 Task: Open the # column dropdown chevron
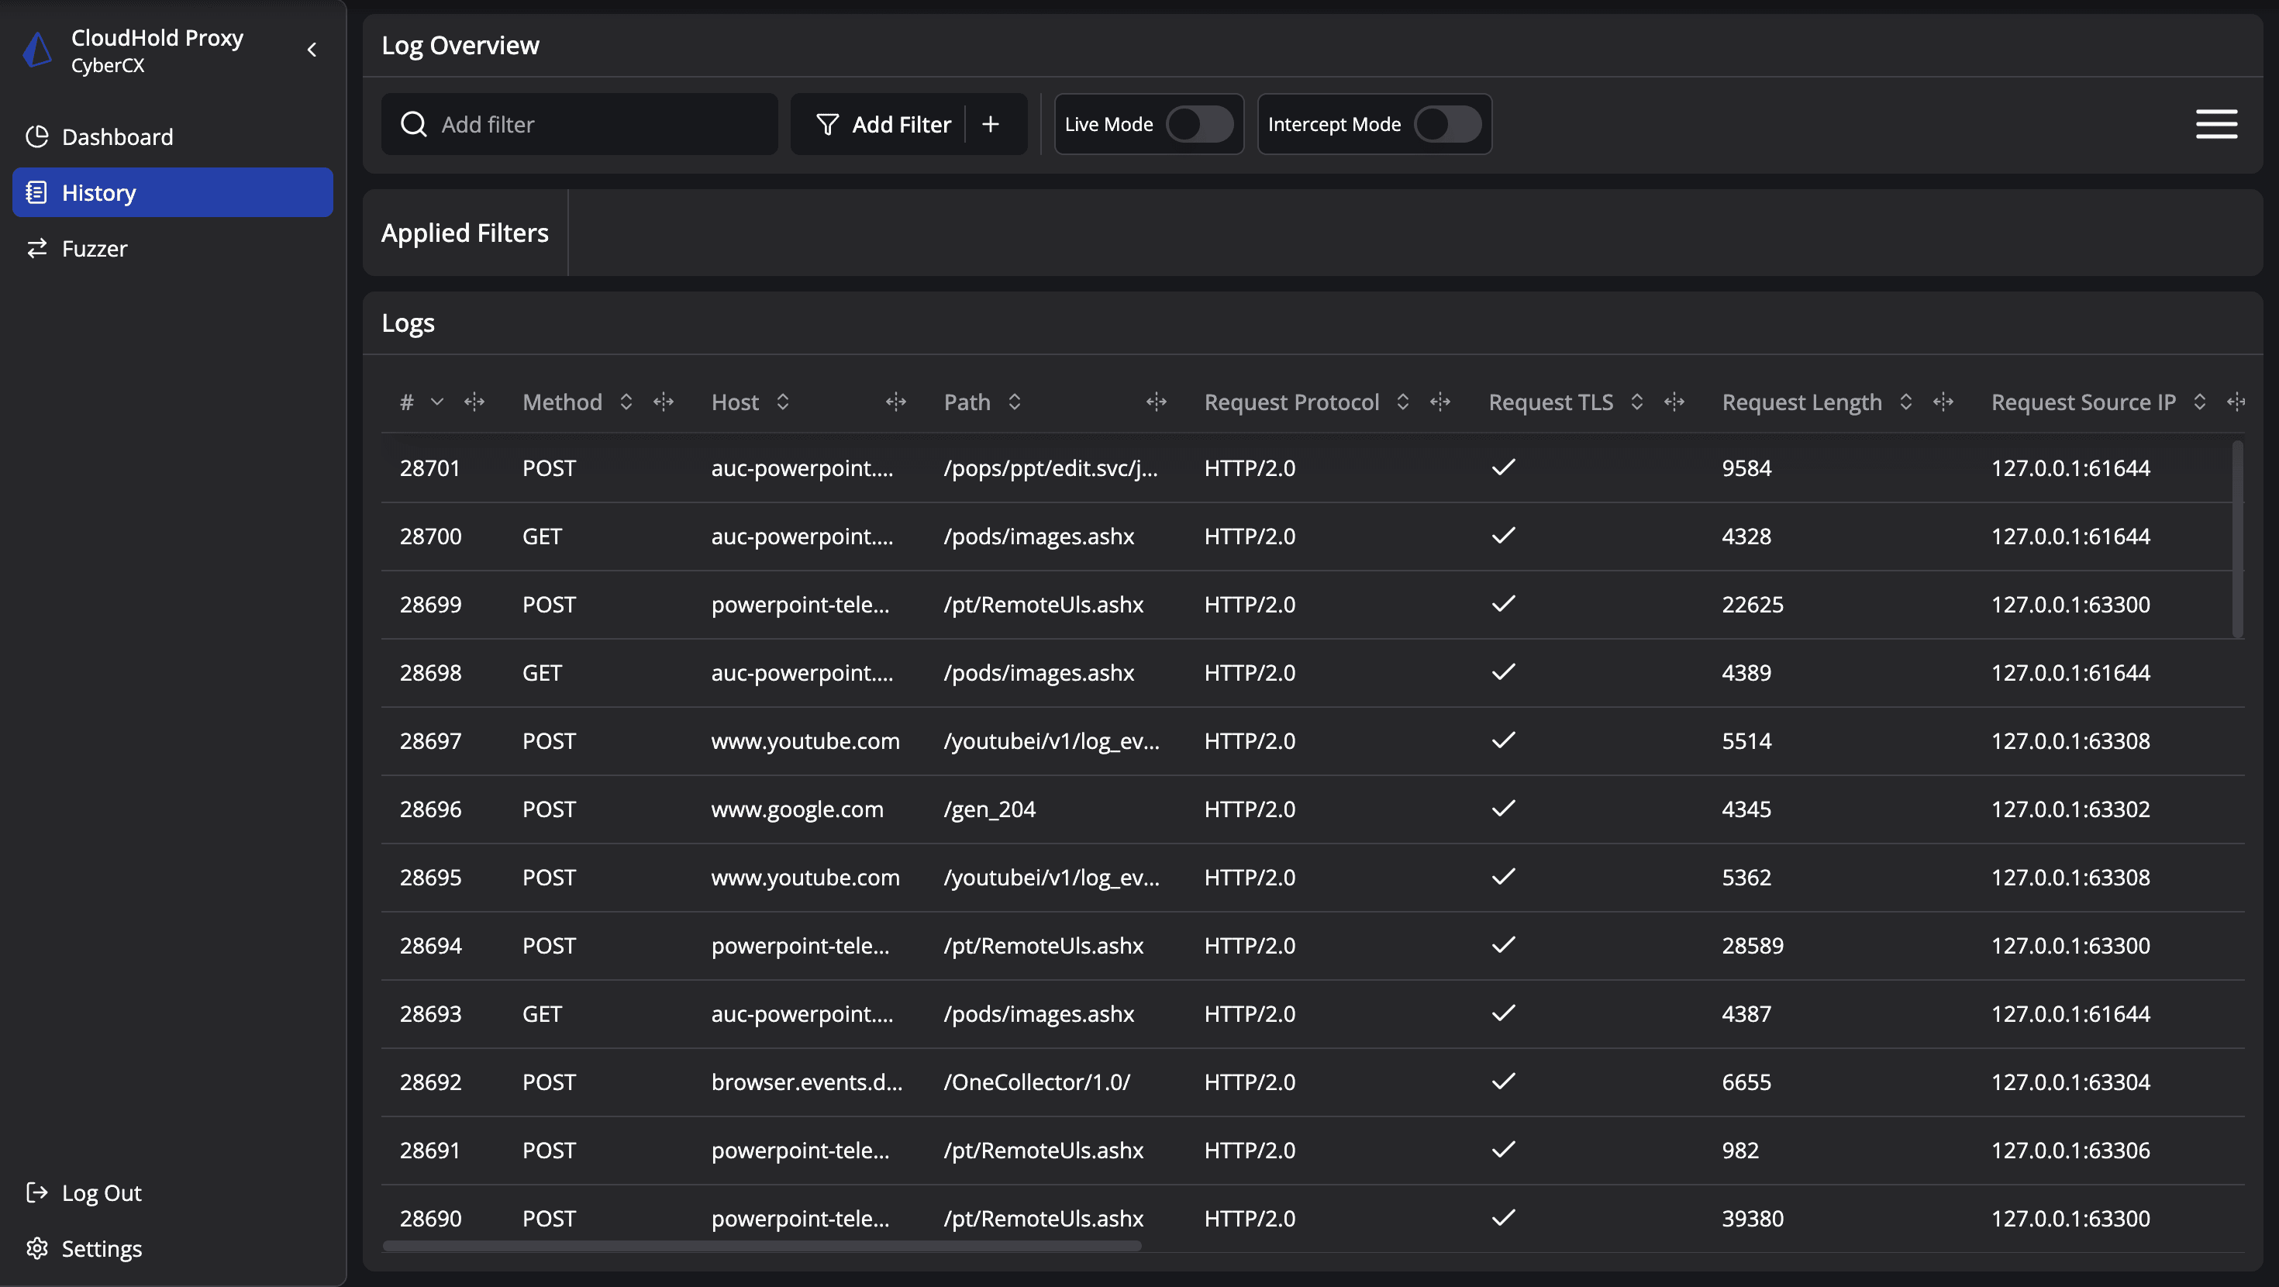(x=438, y=402)
